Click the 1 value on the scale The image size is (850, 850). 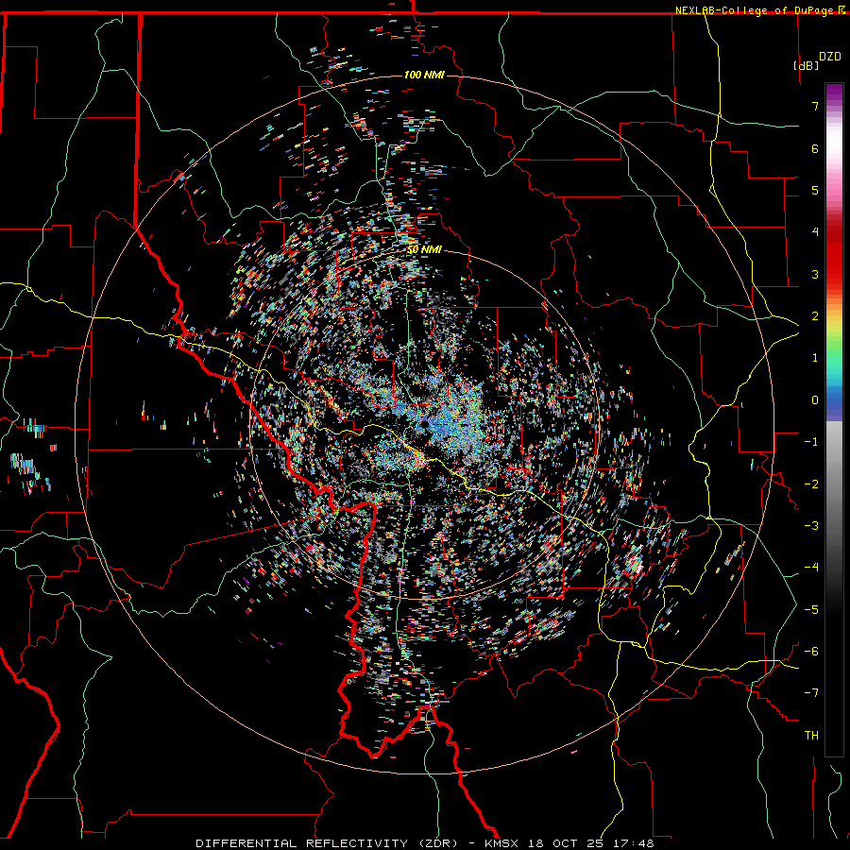[815, 358]
